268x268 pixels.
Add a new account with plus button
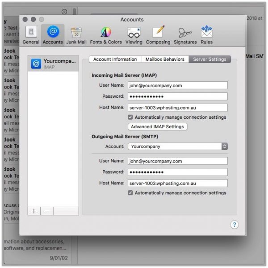click(x=34, y=211)
